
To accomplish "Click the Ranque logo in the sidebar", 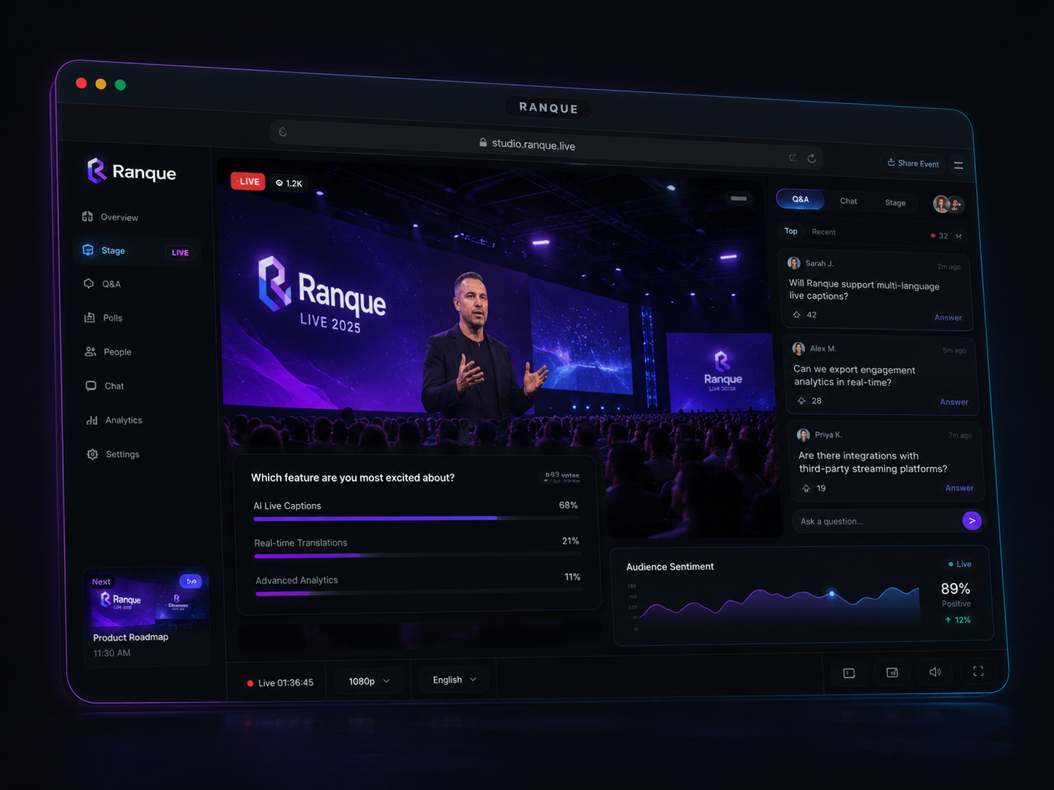I will (132, 171).
